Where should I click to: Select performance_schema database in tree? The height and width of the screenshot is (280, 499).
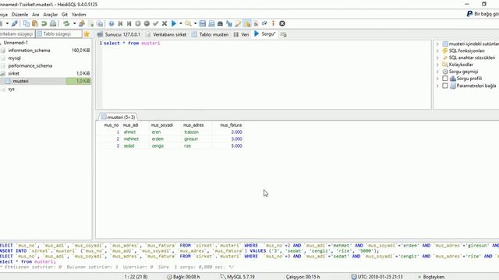[30, 65]
